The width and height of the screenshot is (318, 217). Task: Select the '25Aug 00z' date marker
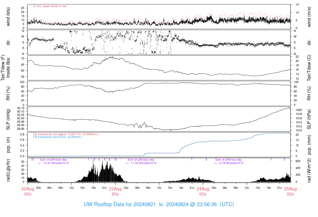pos(290,192)
